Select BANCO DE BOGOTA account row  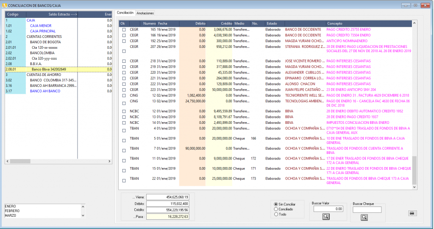[x=45, y=42]
